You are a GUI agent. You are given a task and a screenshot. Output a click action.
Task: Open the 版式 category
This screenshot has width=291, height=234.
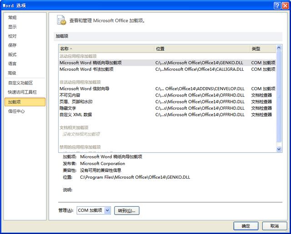click(12, 54)
